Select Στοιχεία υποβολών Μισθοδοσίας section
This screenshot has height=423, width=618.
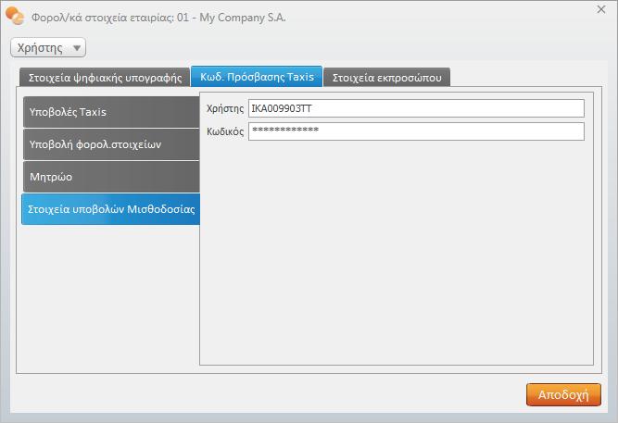[110, 209]
